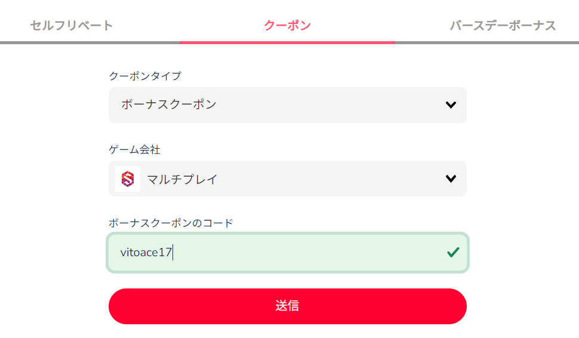Screen dimensions: 579x338
Task: Click the entered code text vitoace17
Action: point(146,253)
